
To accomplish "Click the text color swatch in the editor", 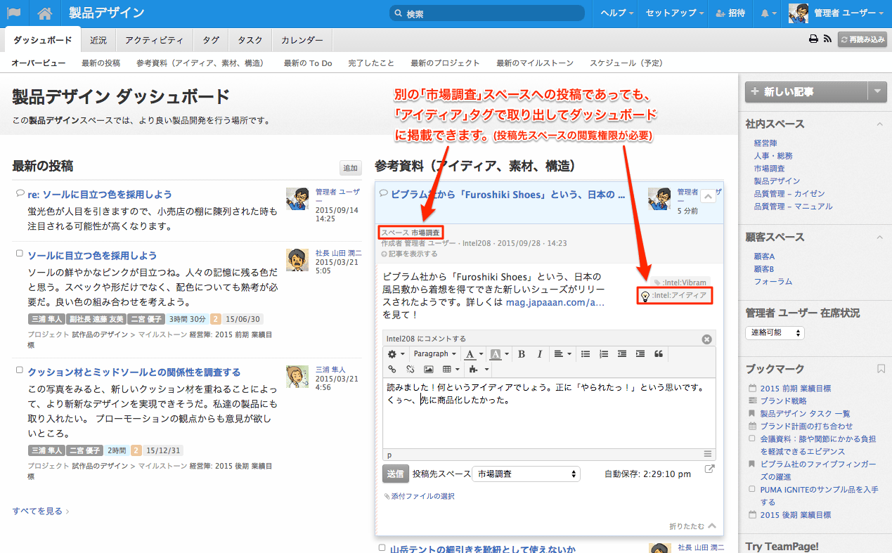I will (x=470, y=354).
